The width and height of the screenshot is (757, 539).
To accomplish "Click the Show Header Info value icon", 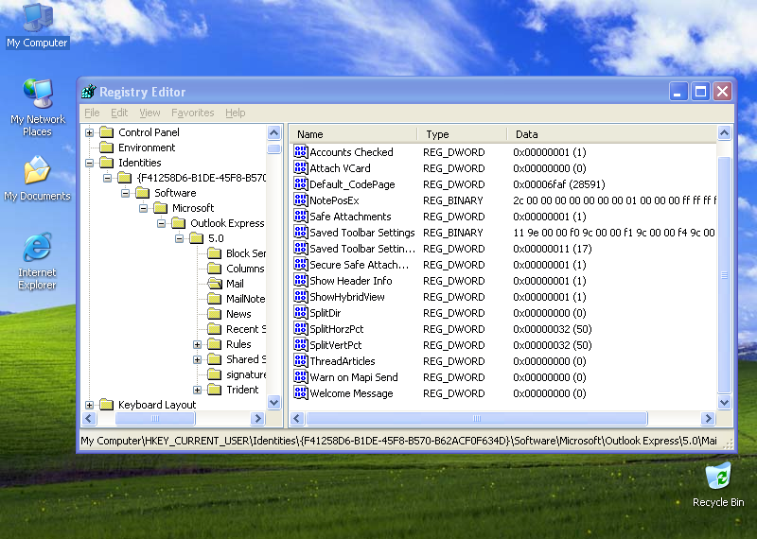I will click(300, 280).
